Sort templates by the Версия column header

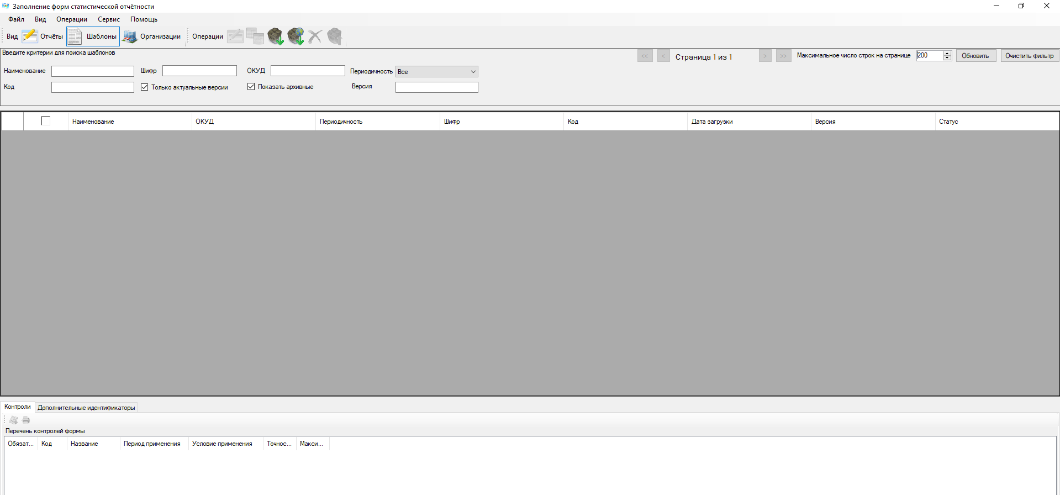pos(873,122)
